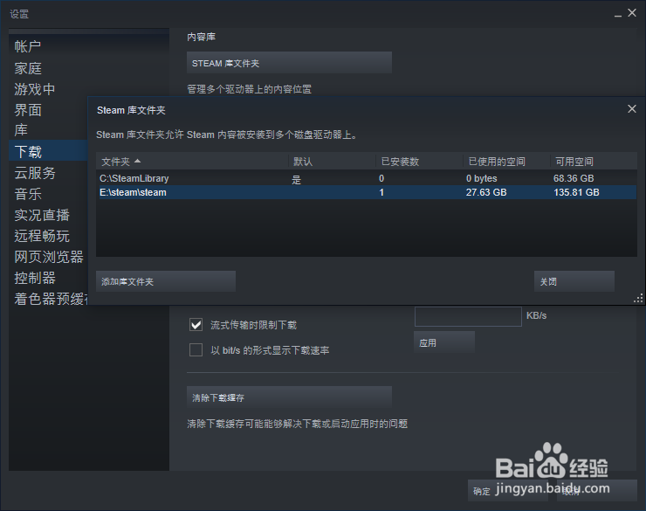Open the 帐户 settings section
The image size is (646, 511).
click(28, 46)
